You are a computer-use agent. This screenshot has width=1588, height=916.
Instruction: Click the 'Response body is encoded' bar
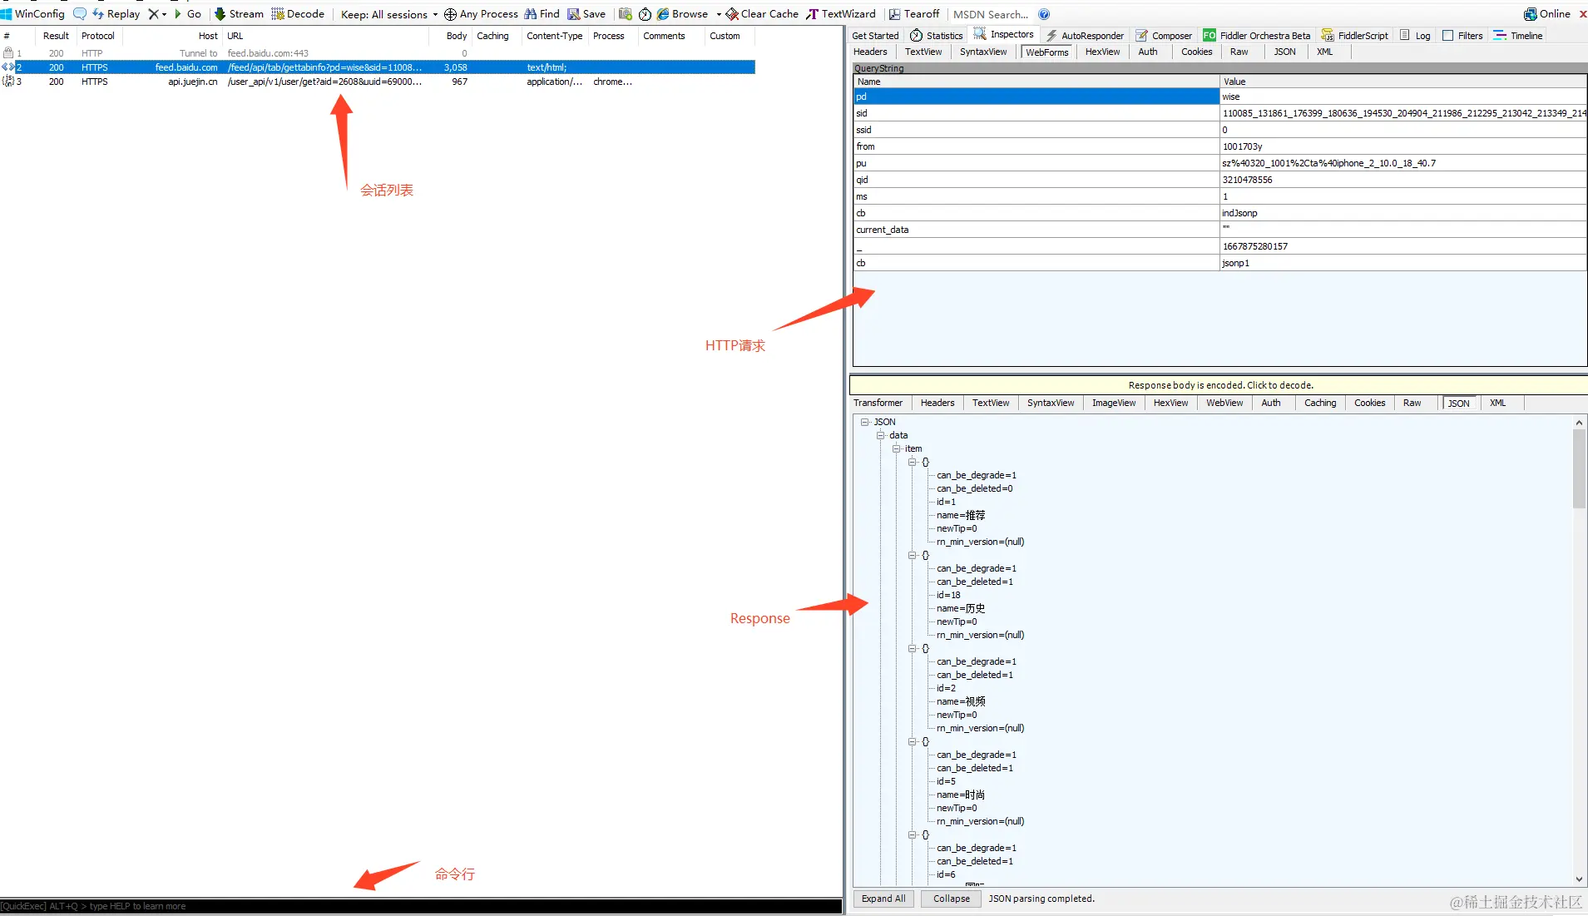(x=1219, y=385)
